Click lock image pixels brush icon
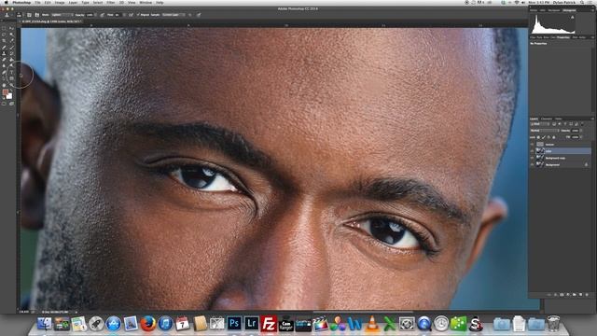Image resolution: width=597 pixels, height=336 pixels. pyautogui.click(x=543, y=137)
